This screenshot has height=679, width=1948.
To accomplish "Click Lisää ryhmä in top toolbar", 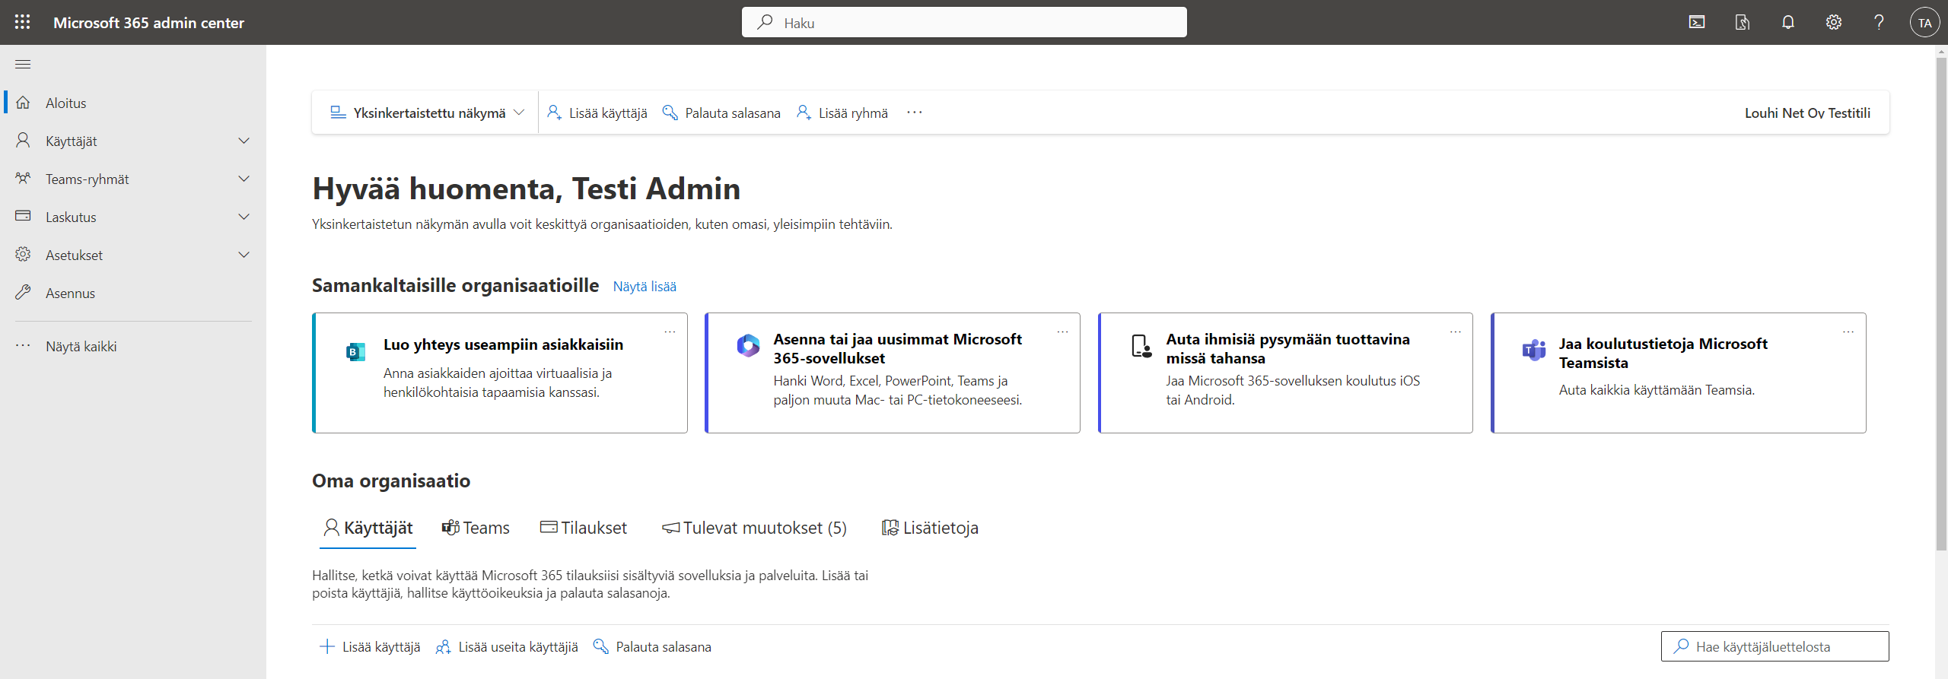I will (842, 113).
